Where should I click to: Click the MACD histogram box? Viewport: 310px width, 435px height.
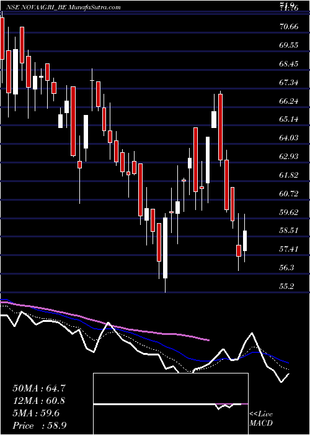click(x=170, y=404)
